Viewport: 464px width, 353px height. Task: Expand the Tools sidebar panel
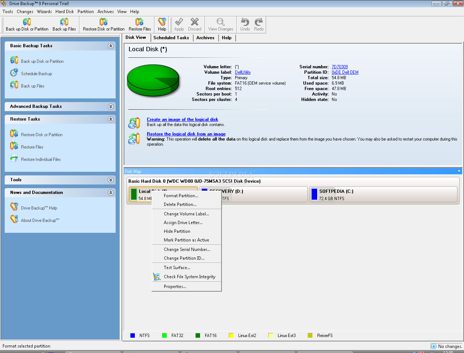(111, 180)
